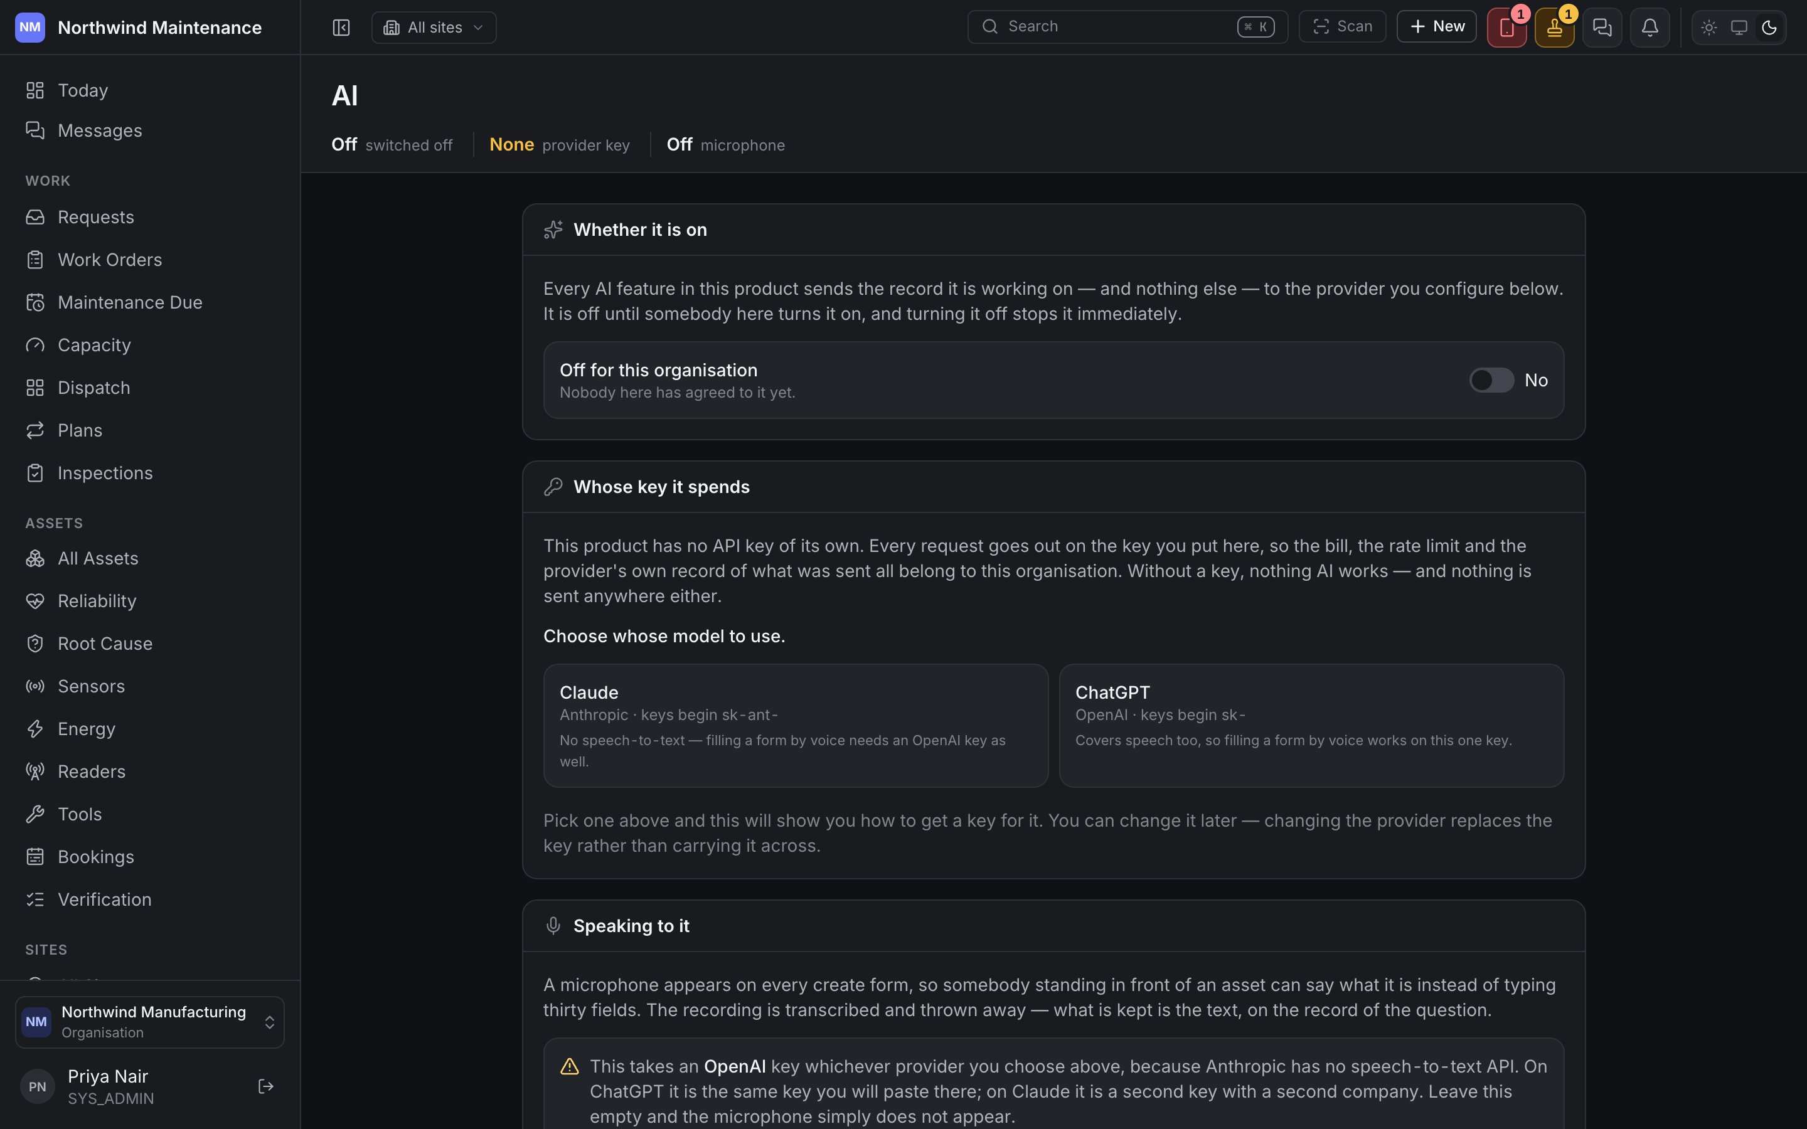Click the Energy lightning icon

[x=35, y=729]
